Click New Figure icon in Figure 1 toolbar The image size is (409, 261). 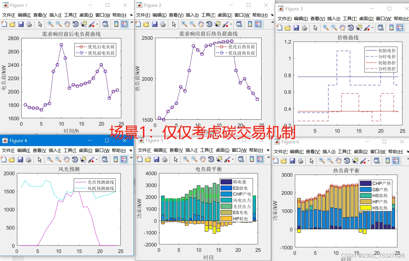pyautogui.click(x=4, y=24)
